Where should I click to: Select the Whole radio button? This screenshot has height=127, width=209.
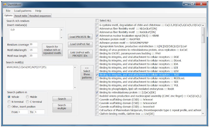click(x=9, y=97)
